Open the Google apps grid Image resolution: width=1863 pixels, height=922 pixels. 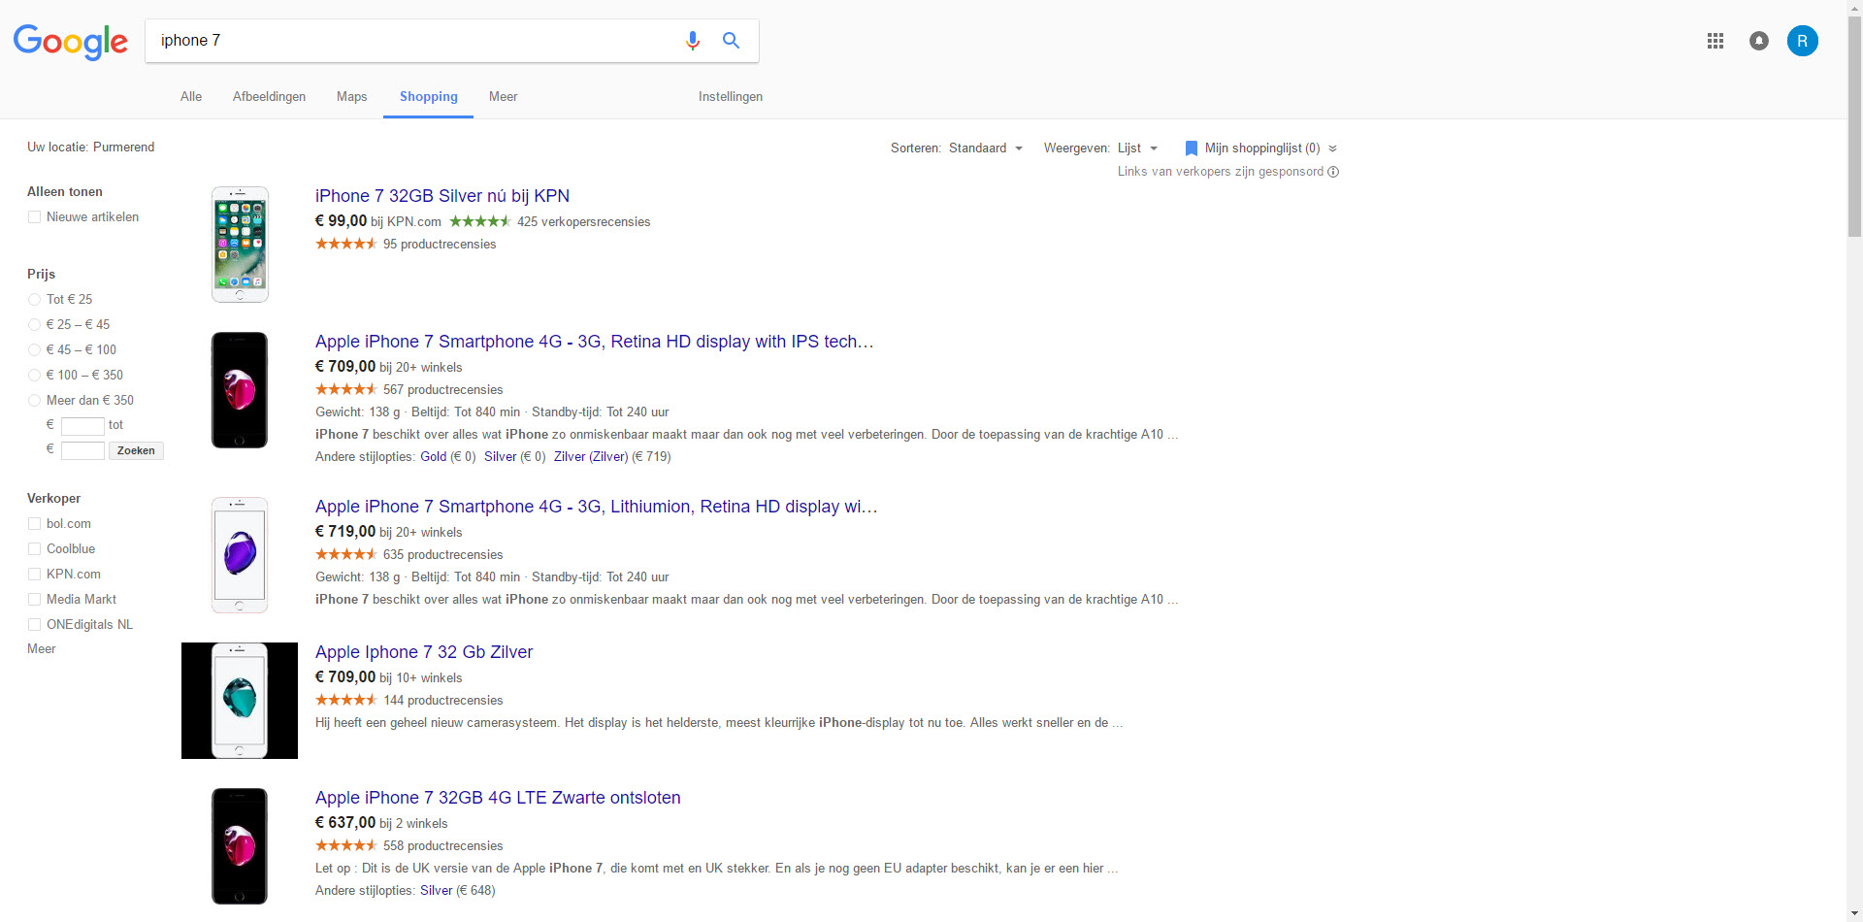1716,41
